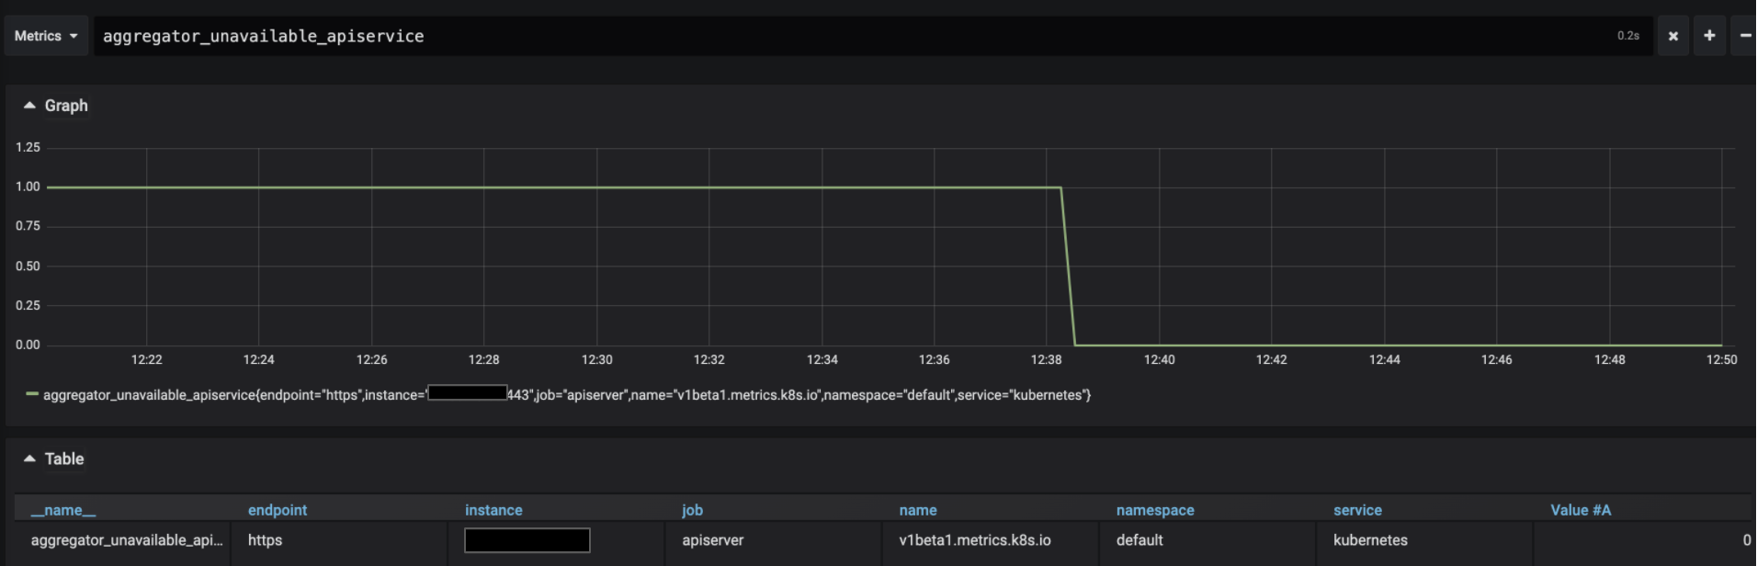Viewport: 1757px width, 566px height.
Task: Click the green legend color swatch
Action: click(x=32, y=394)
